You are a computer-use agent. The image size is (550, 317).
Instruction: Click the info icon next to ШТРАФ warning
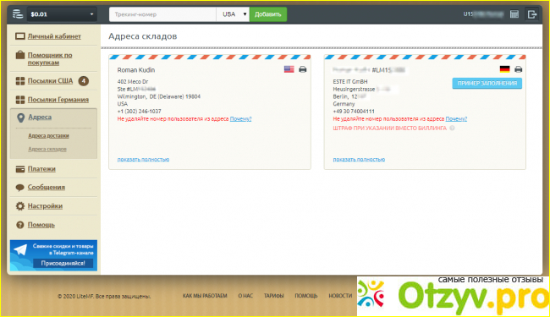click(x=452, y=128)
